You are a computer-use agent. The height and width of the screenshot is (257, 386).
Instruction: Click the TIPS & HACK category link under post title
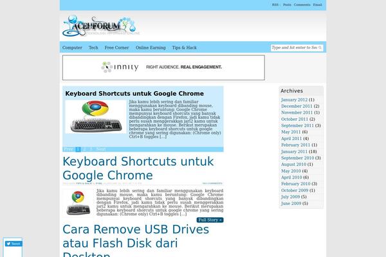pos(84,184)
